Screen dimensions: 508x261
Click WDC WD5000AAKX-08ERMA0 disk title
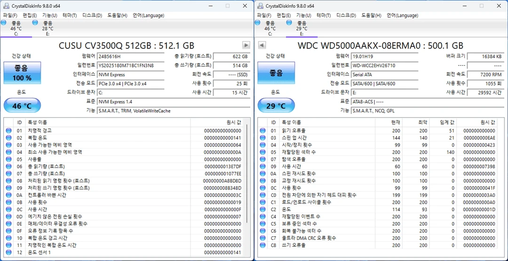tap(381, 45)
